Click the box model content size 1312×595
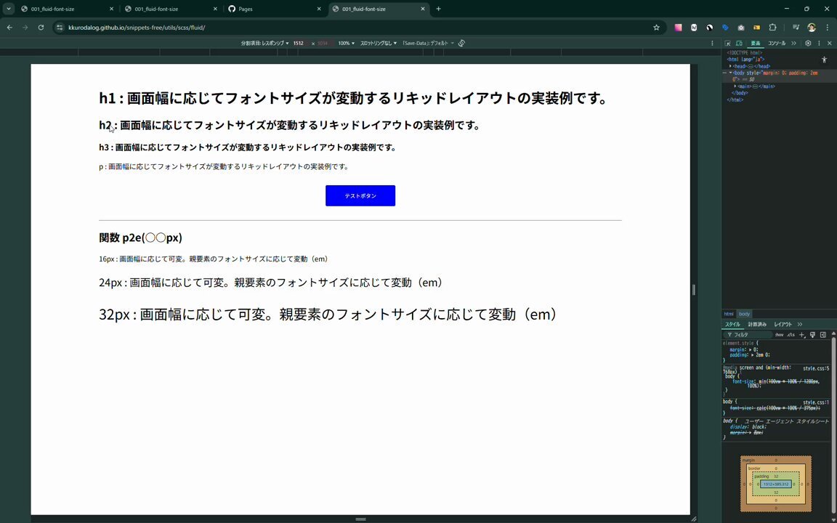837x523 pixels. [776, 484]
